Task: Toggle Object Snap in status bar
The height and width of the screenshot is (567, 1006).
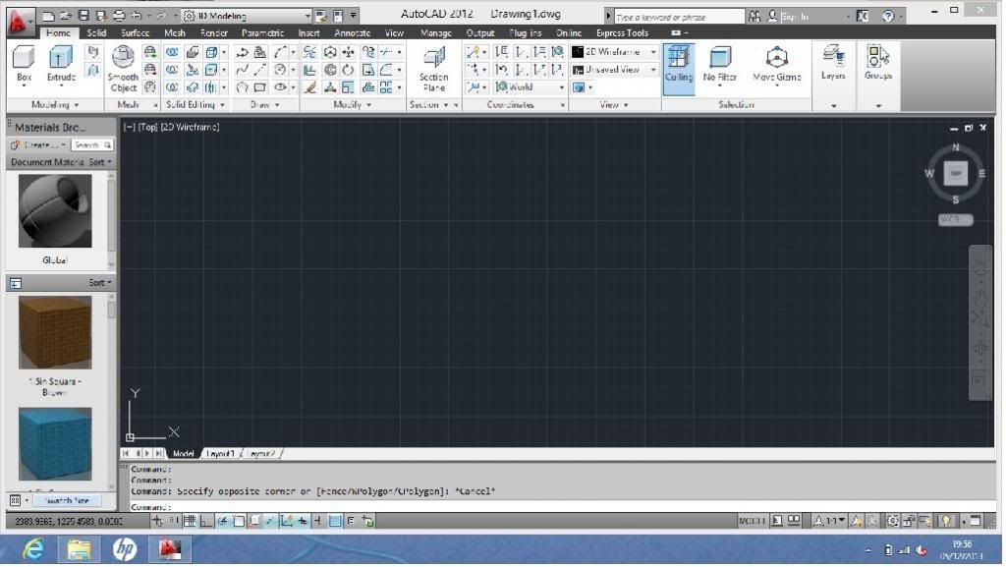Action: (x=239, y=521)
